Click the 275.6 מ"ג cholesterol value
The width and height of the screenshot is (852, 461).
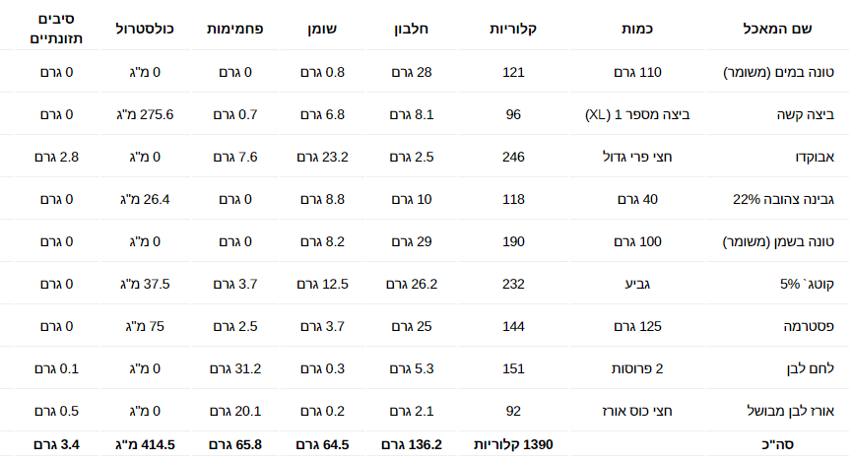145,114
